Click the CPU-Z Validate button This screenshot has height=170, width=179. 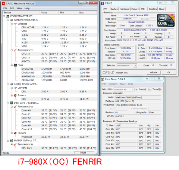[x=154, y=72]
